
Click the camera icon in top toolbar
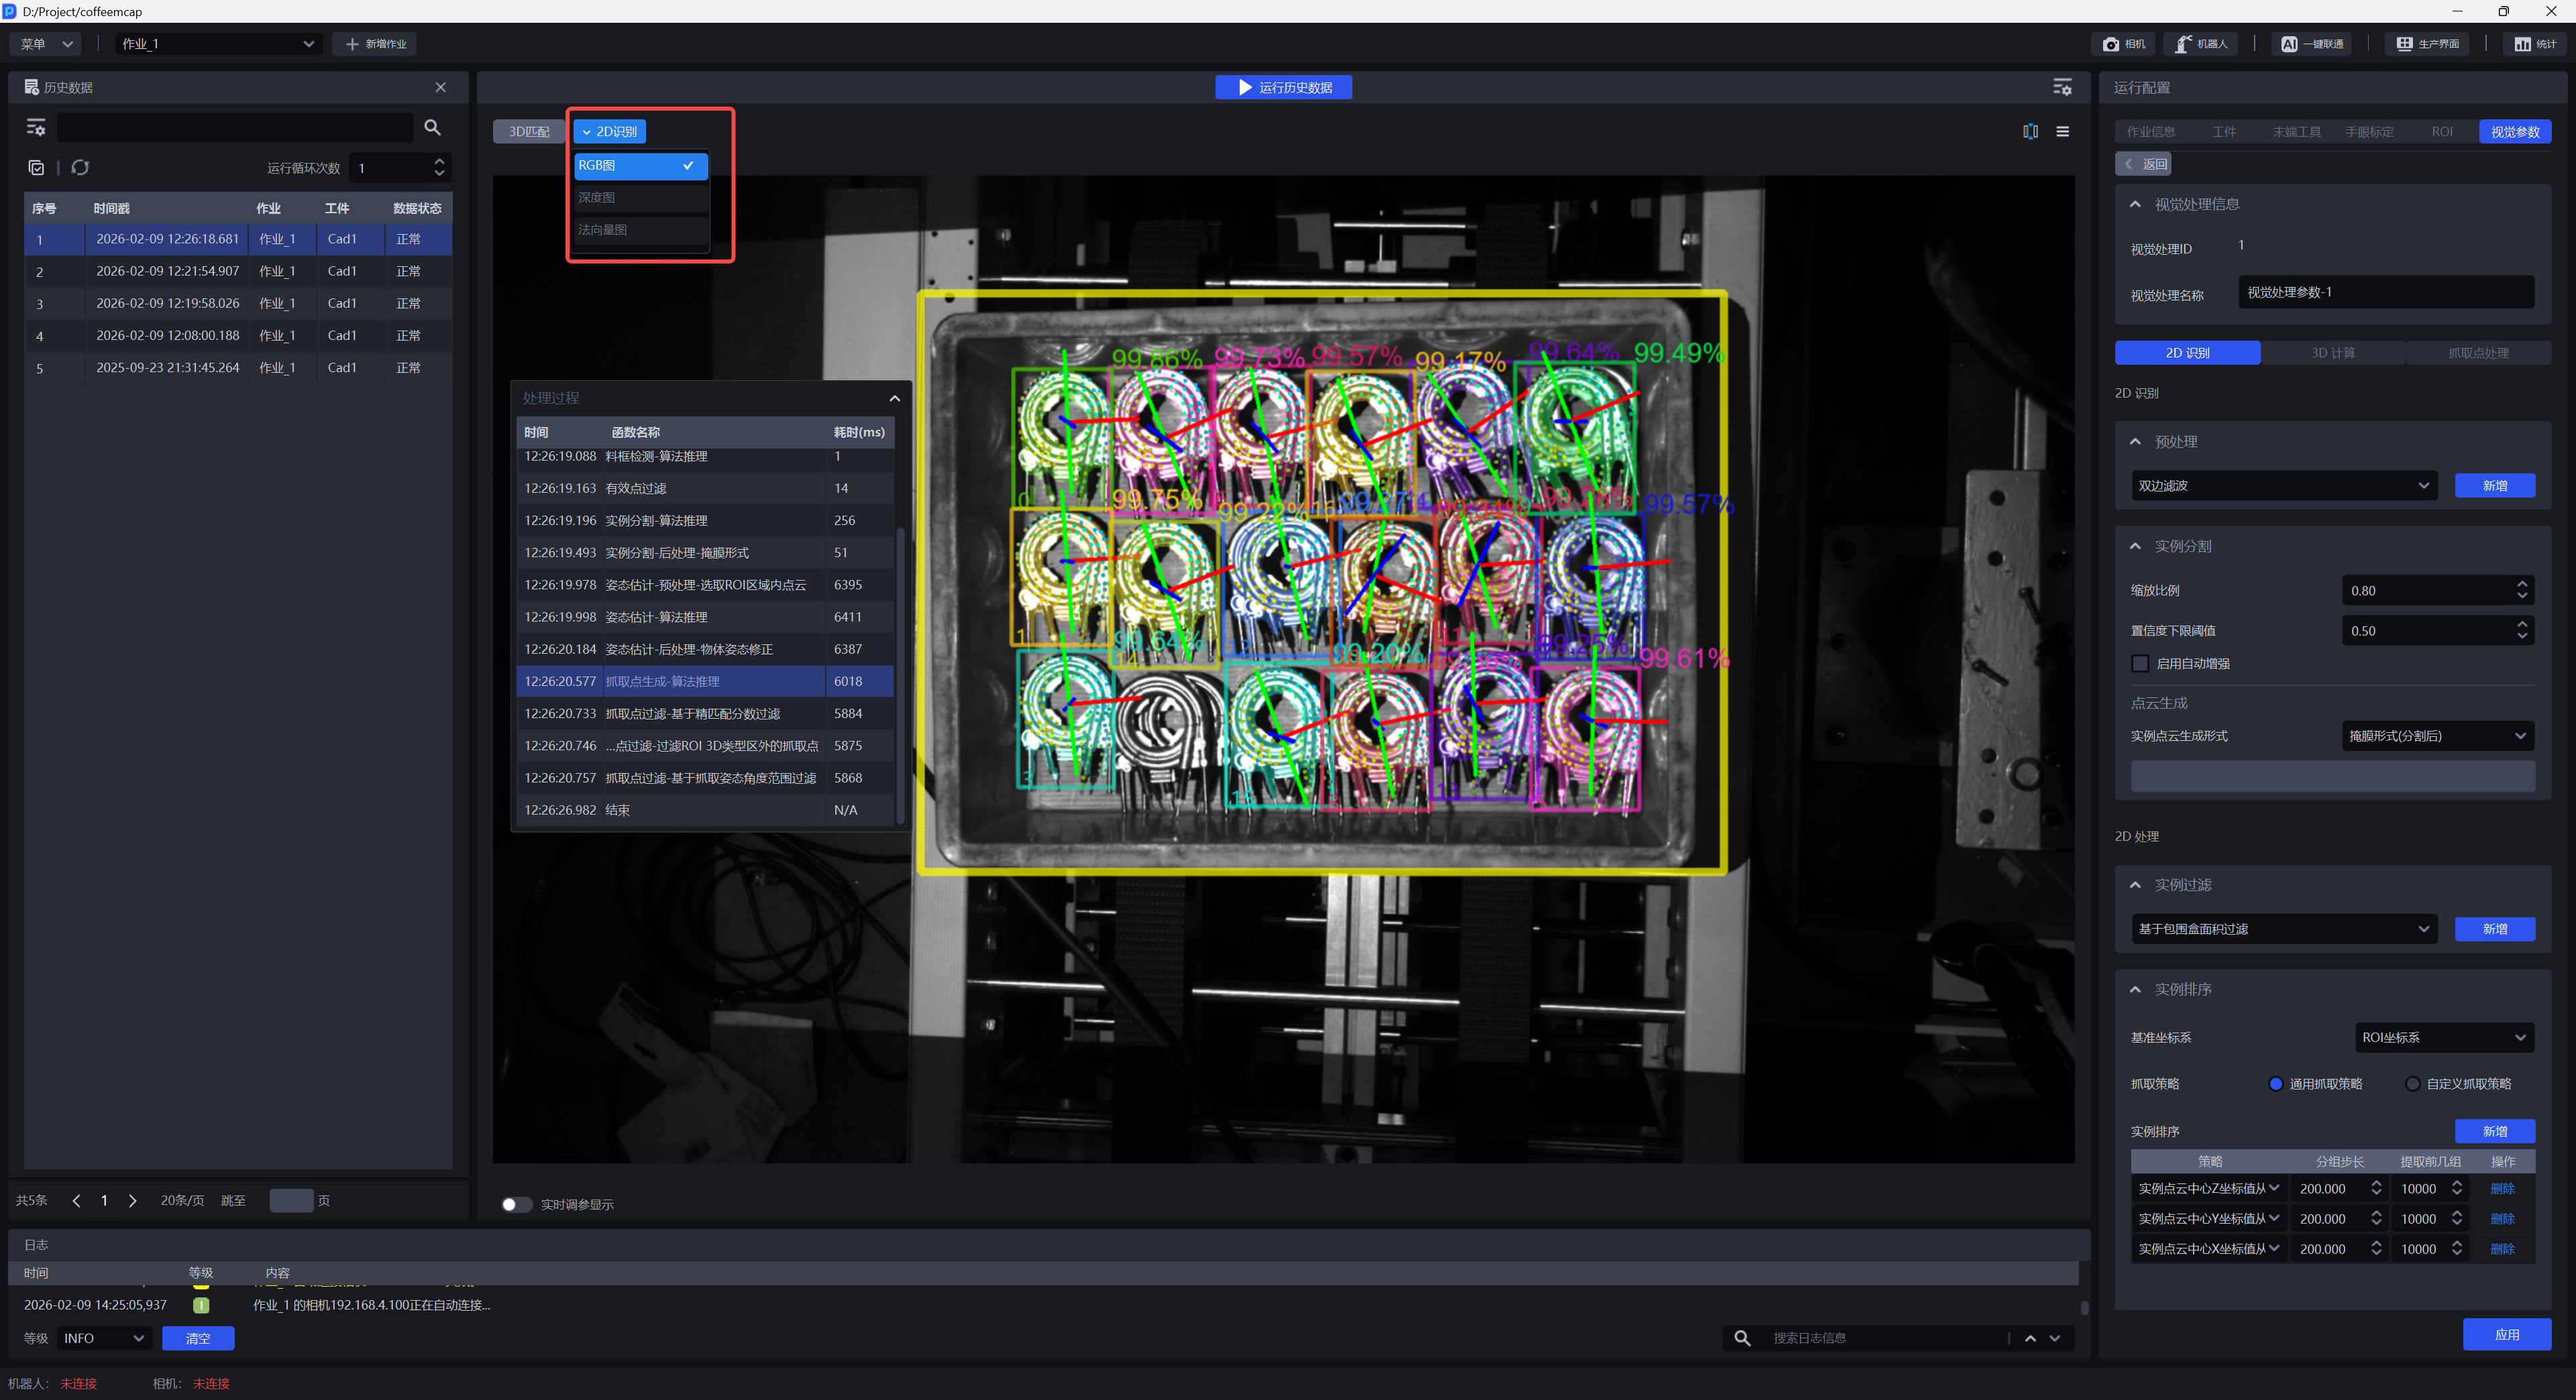2111,44
